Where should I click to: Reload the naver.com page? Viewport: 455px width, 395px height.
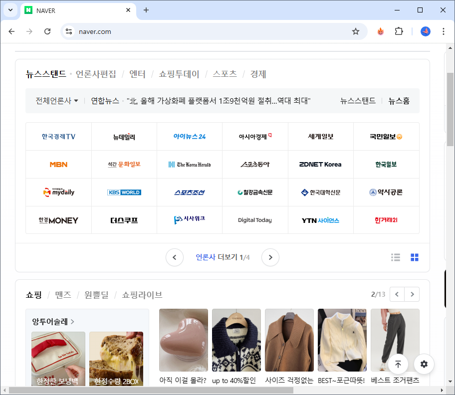click(x=47, y=31)
